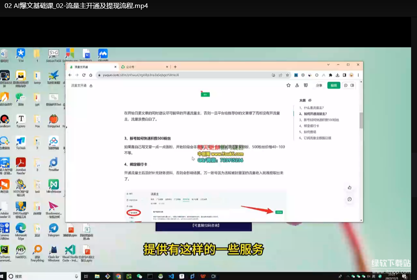Image resolution: width=417 pixels, height=280 pixels.
Task: Click the lock icon beside 流量主开通 title
Action: click(x=91, y=86)
